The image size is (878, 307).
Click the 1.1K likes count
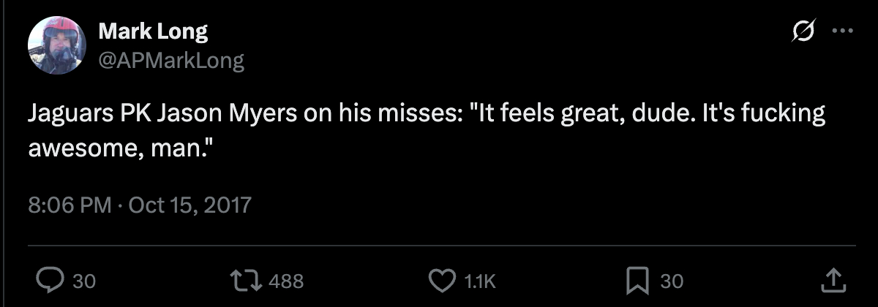click(x=481, y=281)
